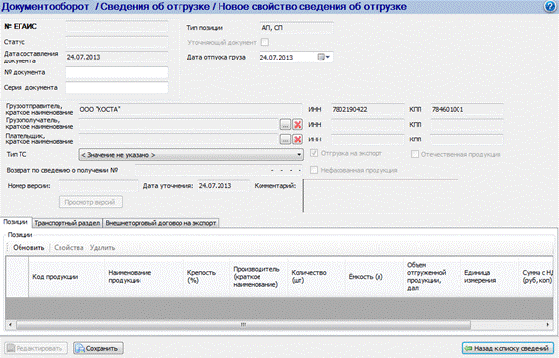
Task: Click the Плательщик name field
Action: click(178, 139)
